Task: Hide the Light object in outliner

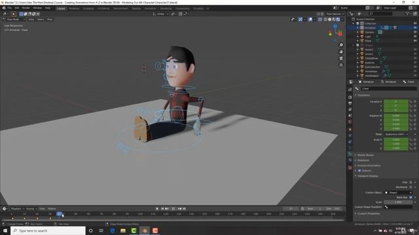Action: [415, 37]
